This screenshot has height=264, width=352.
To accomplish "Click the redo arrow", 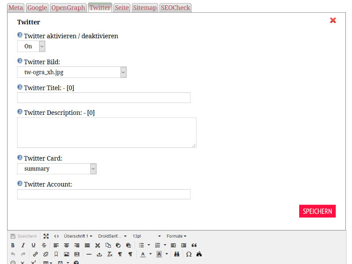I will 23,254.
